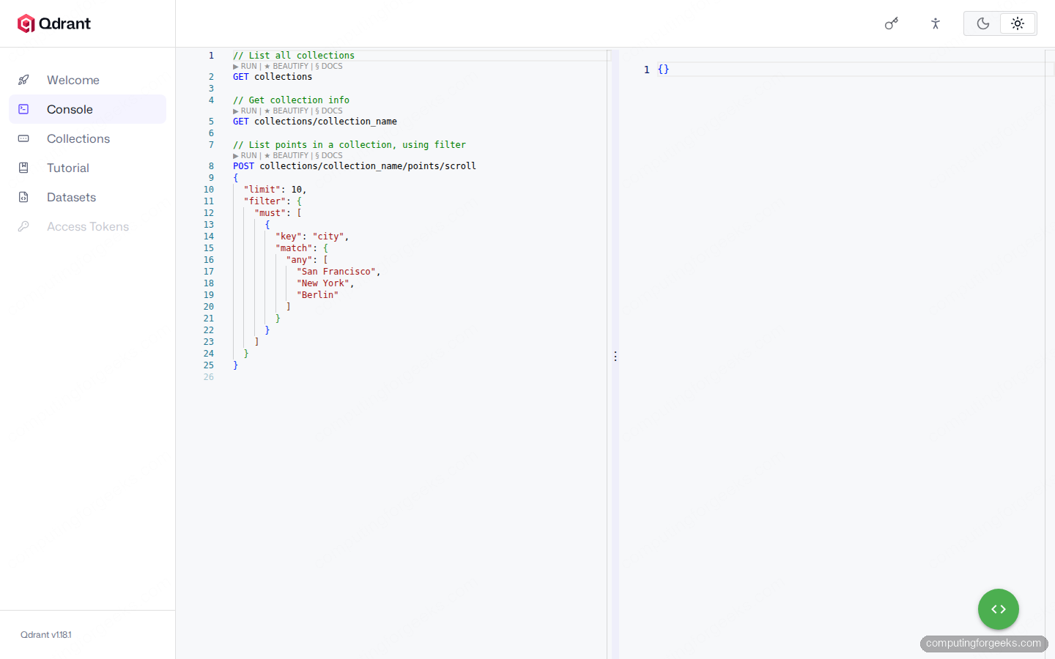Image resolution: width=1055 pixels, height=659 pixels.
Task: Click the "Berlin" value
Action: point(318,295)
